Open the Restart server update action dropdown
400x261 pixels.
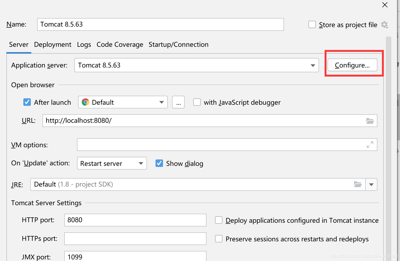[x=112, y=163]
